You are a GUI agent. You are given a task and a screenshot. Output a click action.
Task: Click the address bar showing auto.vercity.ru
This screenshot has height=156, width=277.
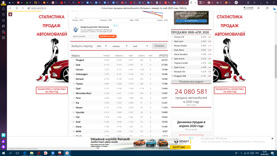(39, 8)
